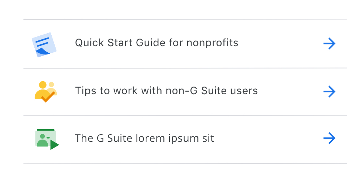The width and height of the screenshot is (347, 175).
Task: Click the green person figure in the presentation icon
Action: point(42,140)
